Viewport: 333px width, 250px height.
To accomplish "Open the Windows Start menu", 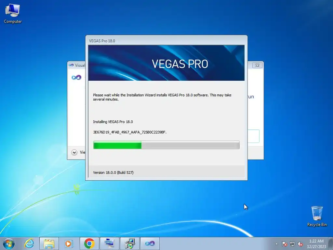I will coord(9,243).
